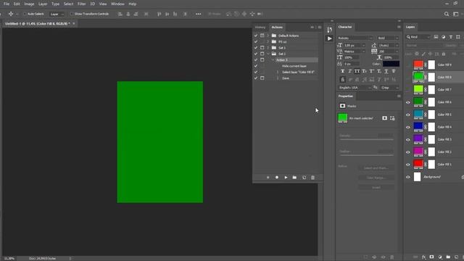Open the Window menu

pyautogui.click(x=117, y=4)
